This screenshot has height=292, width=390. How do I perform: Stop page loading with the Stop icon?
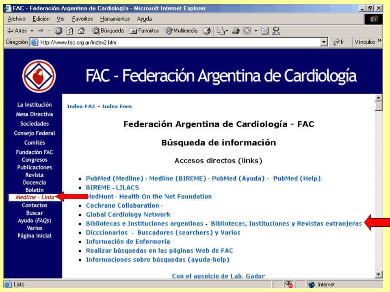58,31
